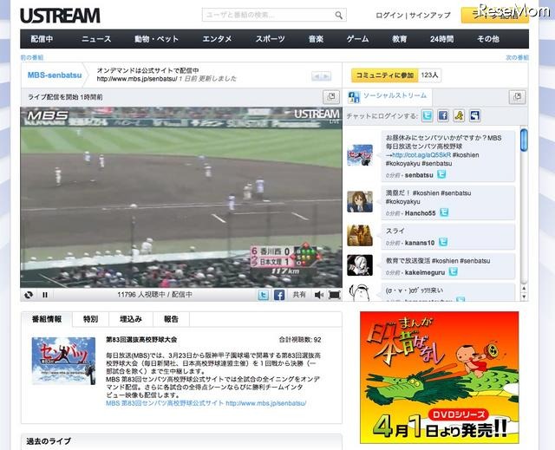The width and height of the screenshot is (555, 450).
Task: Click the 共有 share button
Action: (x=299, y=294)
